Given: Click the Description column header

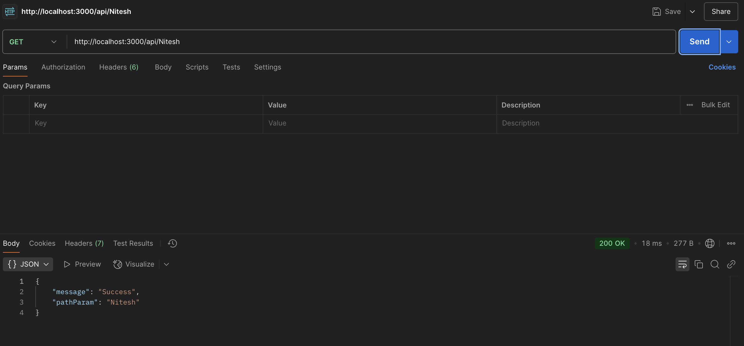Looking at the screenshot, I should pyautogui.click(x=521, y=105).
